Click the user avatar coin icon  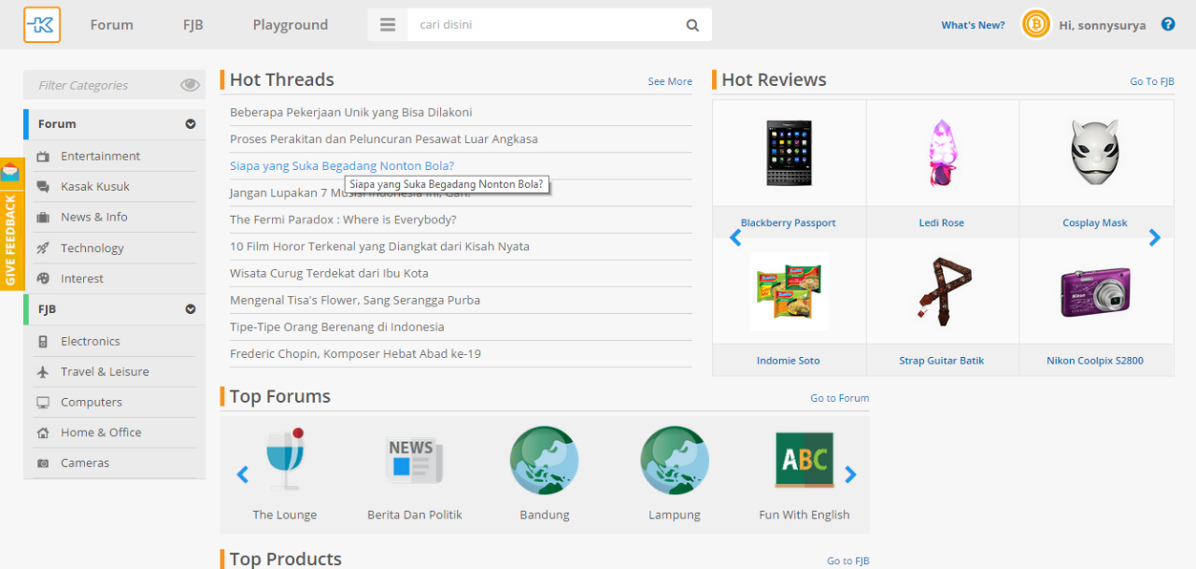[x=1036, y=24]
